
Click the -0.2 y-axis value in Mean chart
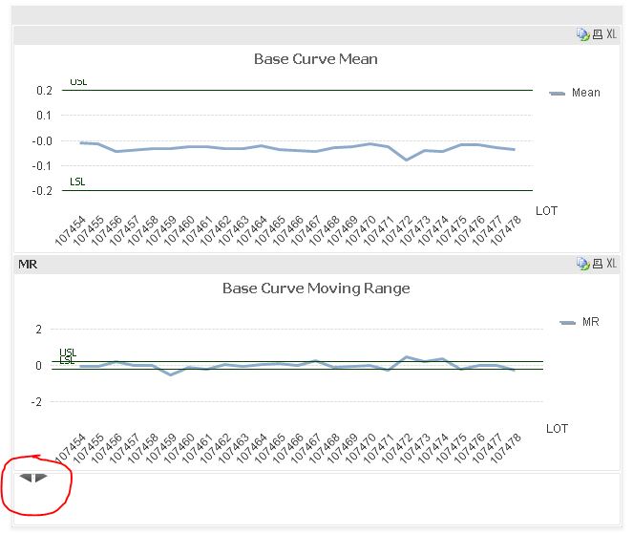coord(42,191)
